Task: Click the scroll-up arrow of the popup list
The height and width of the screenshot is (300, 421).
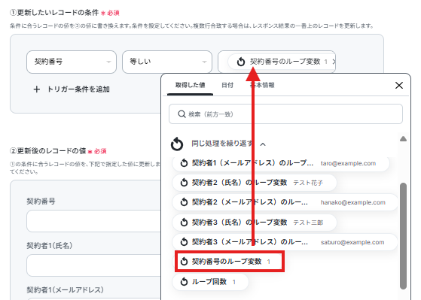Action: click(x=403, y=139)
